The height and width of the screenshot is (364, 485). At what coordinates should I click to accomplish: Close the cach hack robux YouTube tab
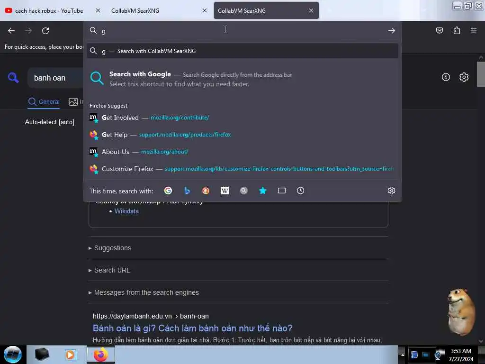[98, 10]
